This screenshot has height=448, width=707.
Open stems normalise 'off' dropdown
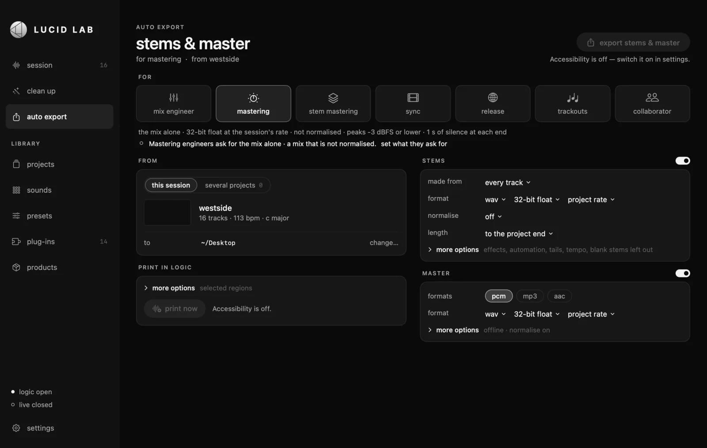(494, 217)
